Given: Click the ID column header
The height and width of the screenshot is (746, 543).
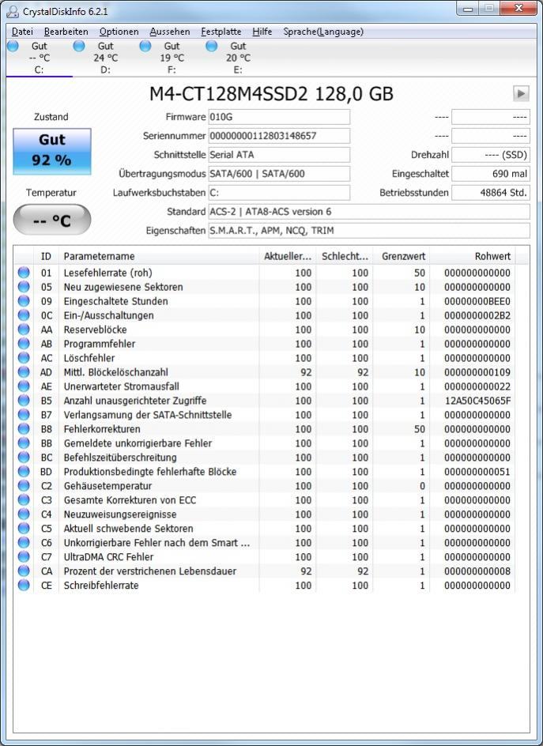Looking at the screenshot, I should point(46,256).
